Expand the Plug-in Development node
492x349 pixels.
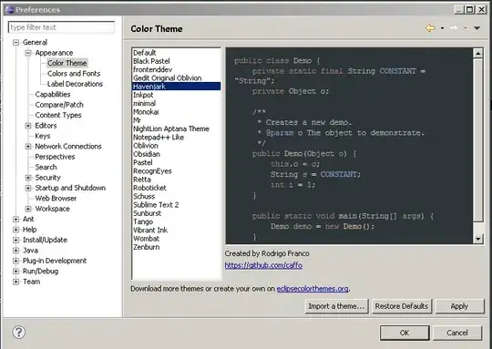pos(15,261)
